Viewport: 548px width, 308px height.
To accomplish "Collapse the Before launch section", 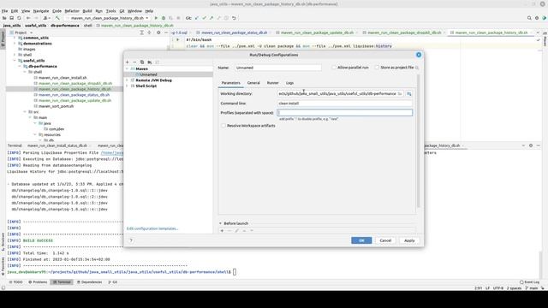I will pos(221,223).
